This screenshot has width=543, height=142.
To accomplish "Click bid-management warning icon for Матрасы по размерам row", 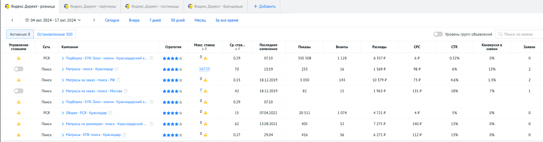I will pos(19,124).
